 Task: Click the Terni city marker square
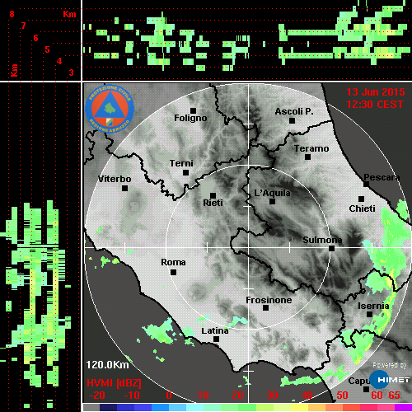186,173
